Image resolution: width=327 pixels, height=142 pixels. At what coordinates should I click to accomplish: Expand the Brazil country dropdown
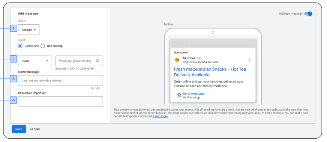(35, 61)
